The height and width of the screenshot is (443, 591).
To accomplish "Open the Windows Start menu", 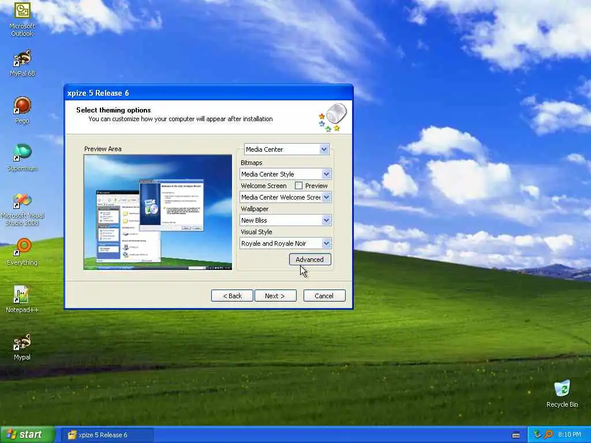I will (28, 435).
